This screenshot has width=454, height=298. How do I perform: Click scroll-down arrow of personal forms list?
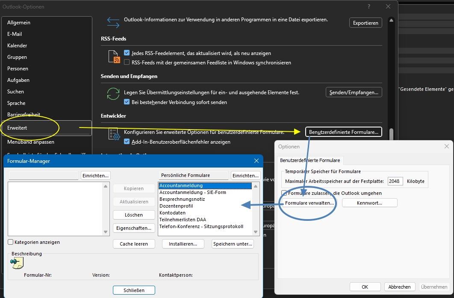click(x=255, y=231)
